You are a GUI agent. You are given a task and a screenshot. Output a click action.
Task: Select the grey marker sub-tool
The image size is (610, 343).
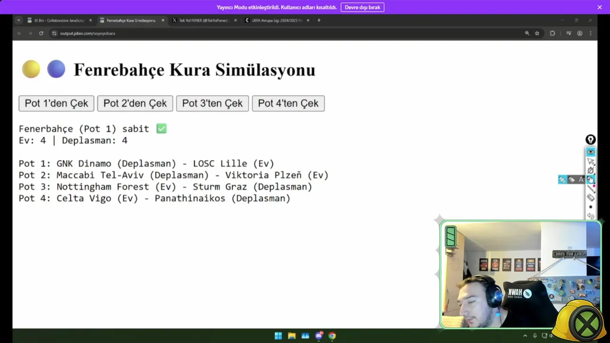tap(572, 180)
